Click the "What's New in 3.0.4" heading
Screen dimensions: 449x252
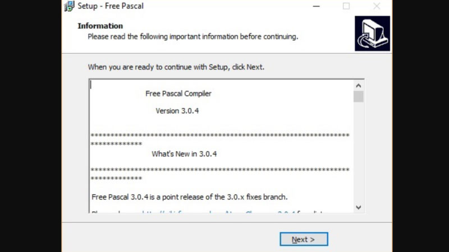[x=184, y=154]
